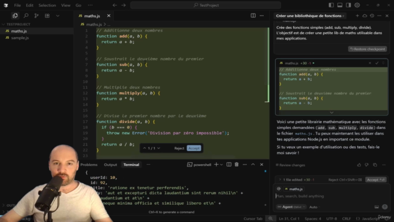Toggle the AI pane layout icon

348,5
